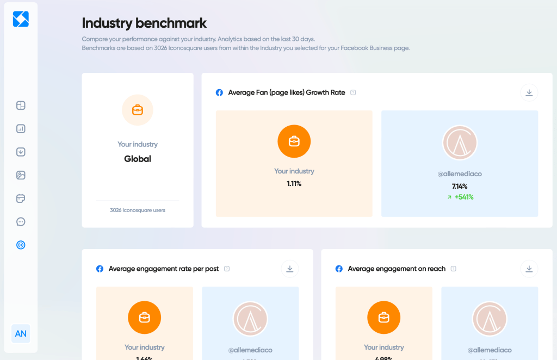557x360 pixels.
Task: Click the +541% growth indicator
Action: [460, 197]
